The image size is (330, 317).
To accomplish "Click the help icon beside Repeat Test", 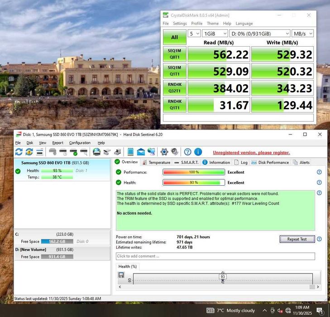I will pos(319,239).
